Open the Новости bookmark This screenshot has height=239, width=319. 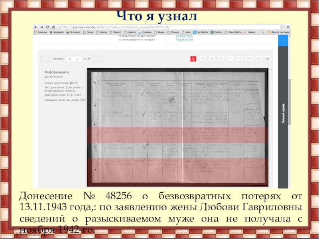(x=130, y=32)
